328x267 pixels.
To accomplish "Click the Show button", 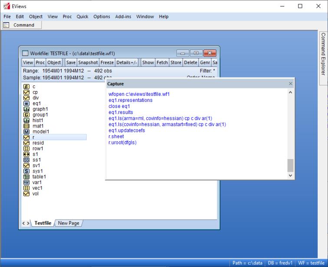I will click(x=148, y=62).
